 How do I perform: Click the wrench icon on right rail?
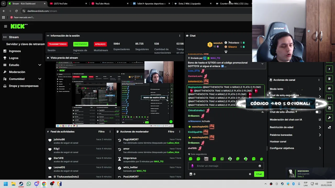pos(329,118)
